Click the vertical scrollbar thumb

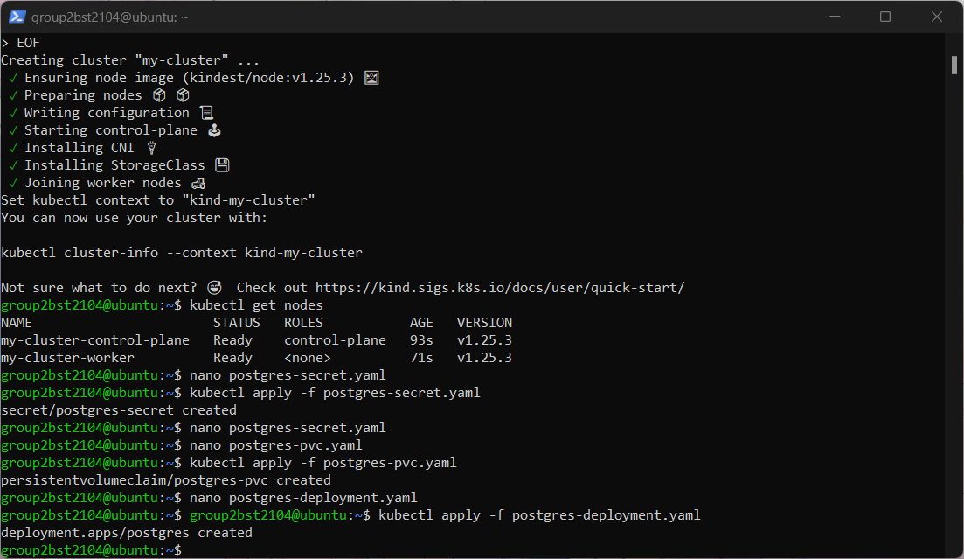(954, 65)
